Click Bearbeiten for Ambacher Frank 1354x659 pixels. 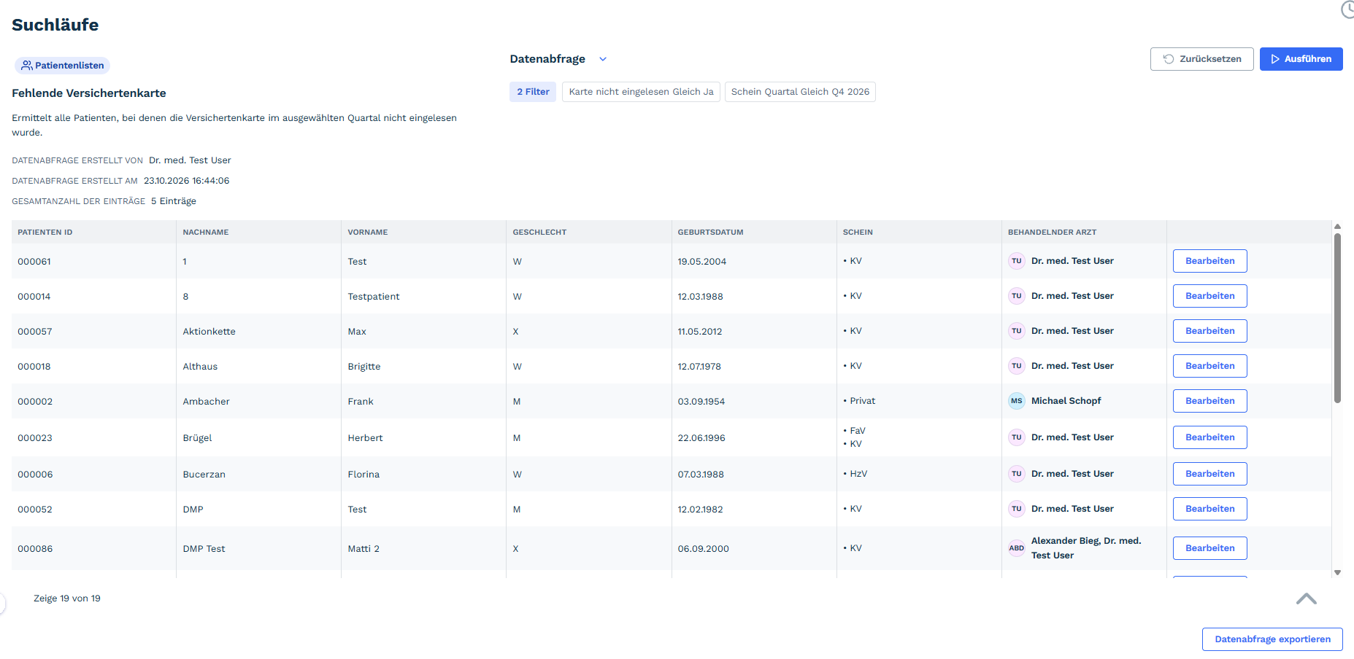pos(1209,401)
